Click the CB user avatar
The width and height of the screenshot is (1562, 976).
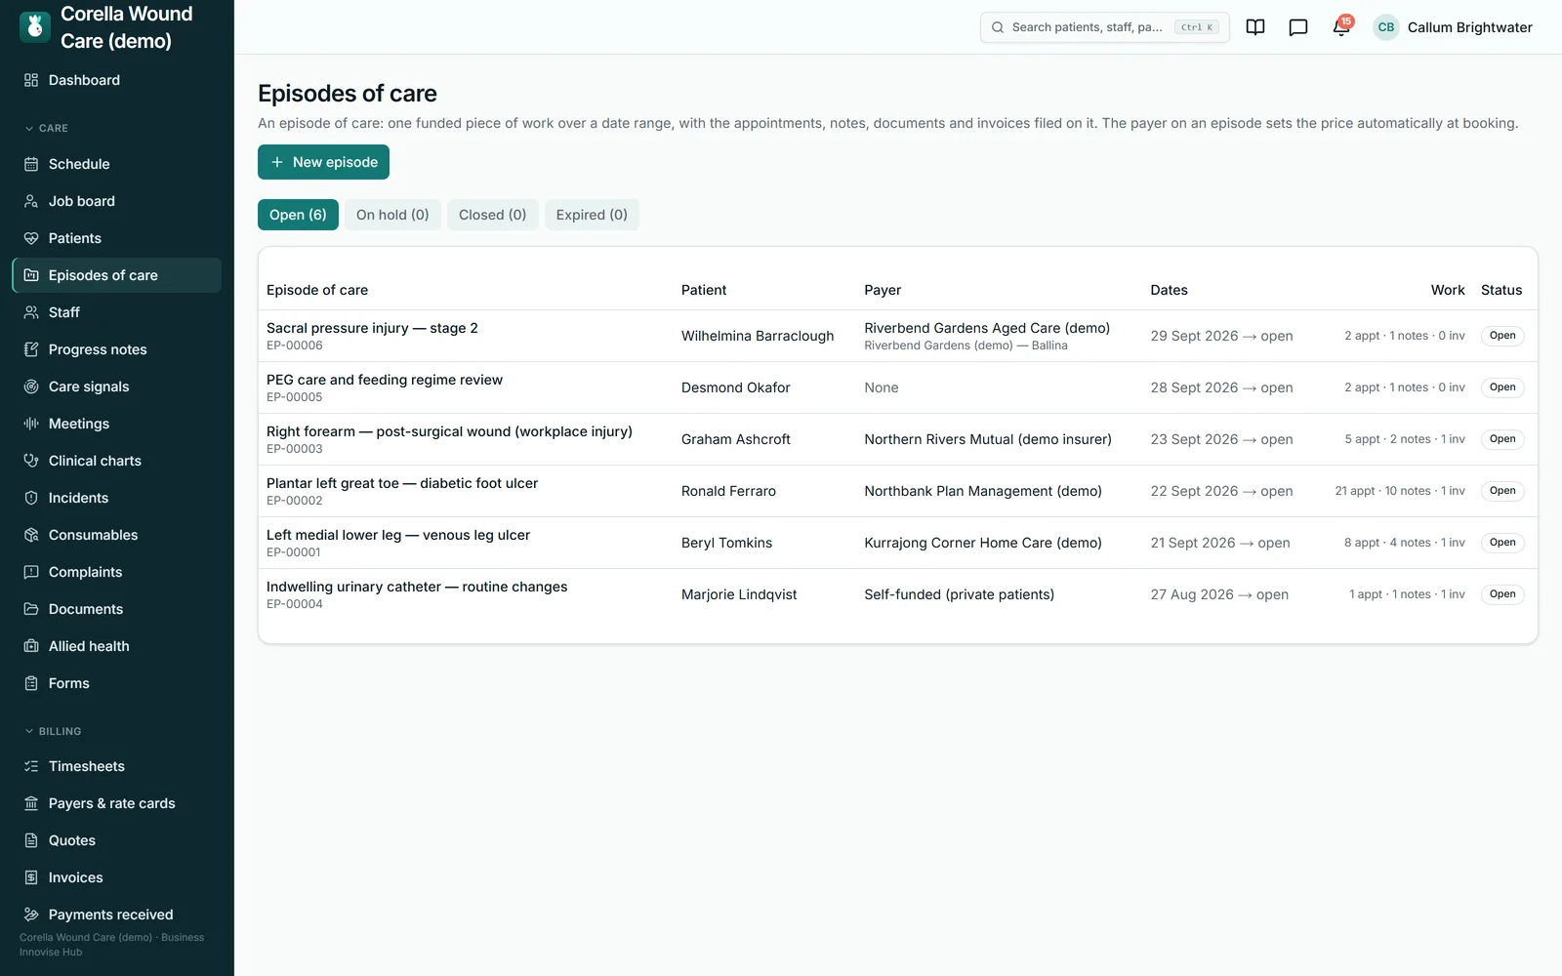pos(1386,27)
